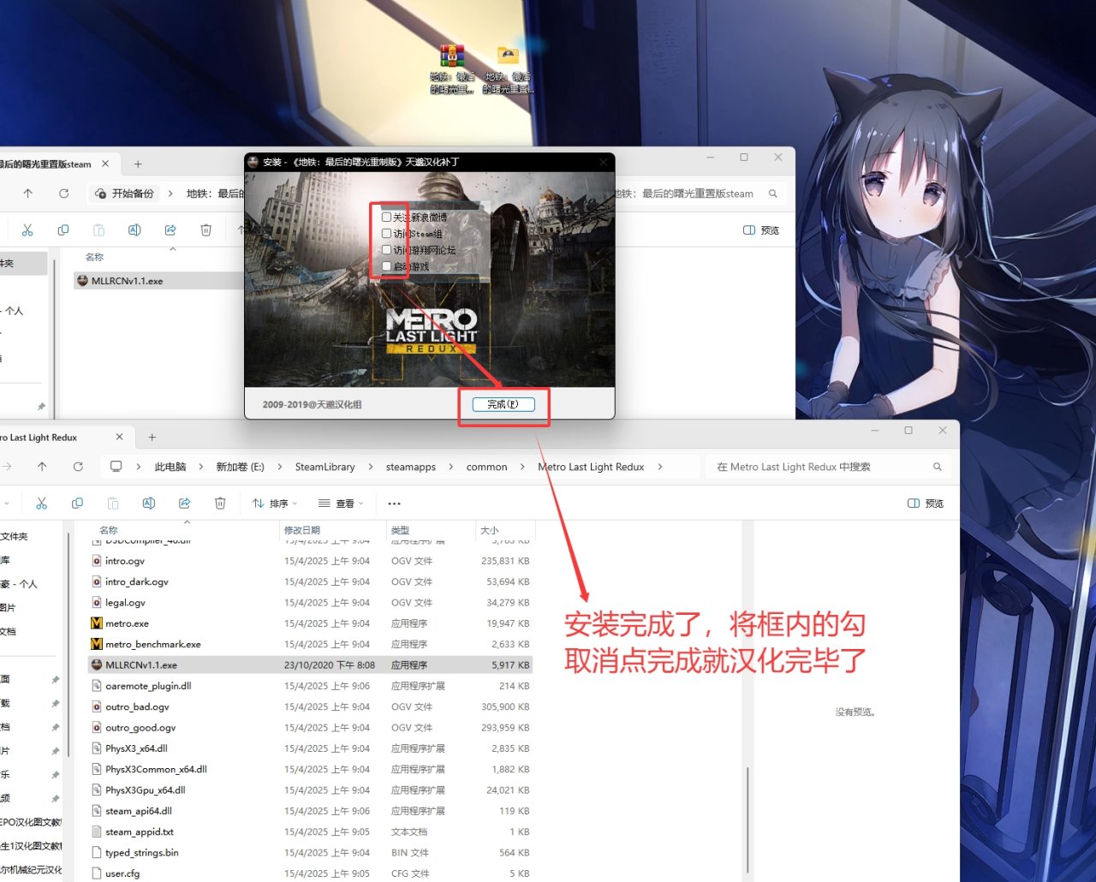Click Copy icon in Metro Last Light Redux window

77,504
